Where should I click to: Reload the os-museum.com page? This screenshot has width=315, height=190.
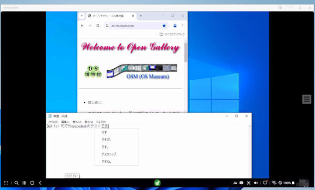point(98,26)
